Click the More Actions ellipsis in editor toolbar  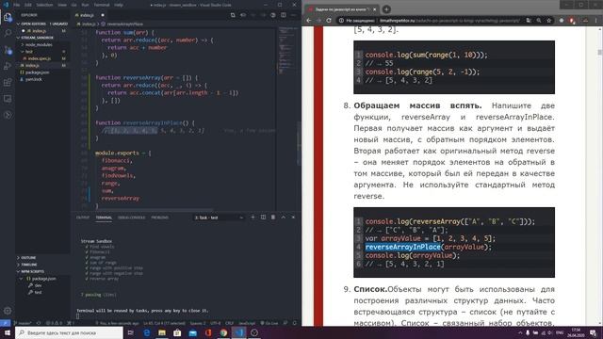click(x=293, y=15)
